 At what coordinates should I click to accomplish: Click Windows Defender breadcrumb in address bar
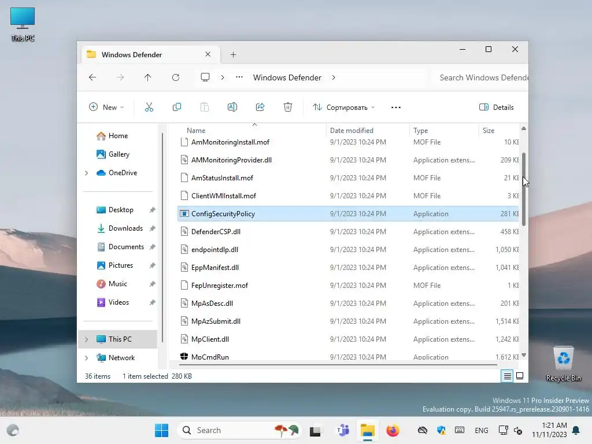287,77
